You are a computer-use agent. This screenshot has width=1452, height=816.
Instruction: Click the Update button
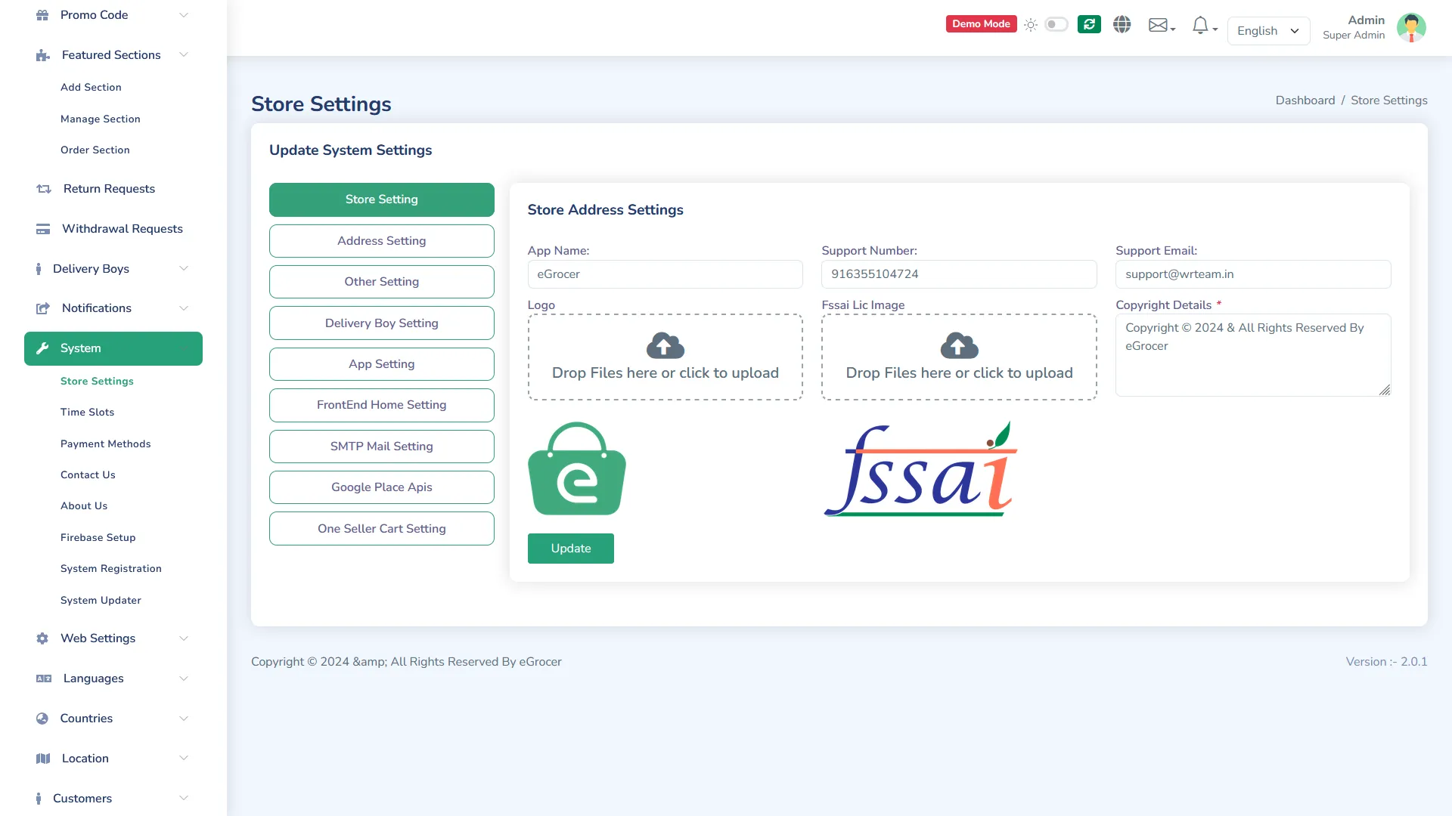click(x=571, y=549)
